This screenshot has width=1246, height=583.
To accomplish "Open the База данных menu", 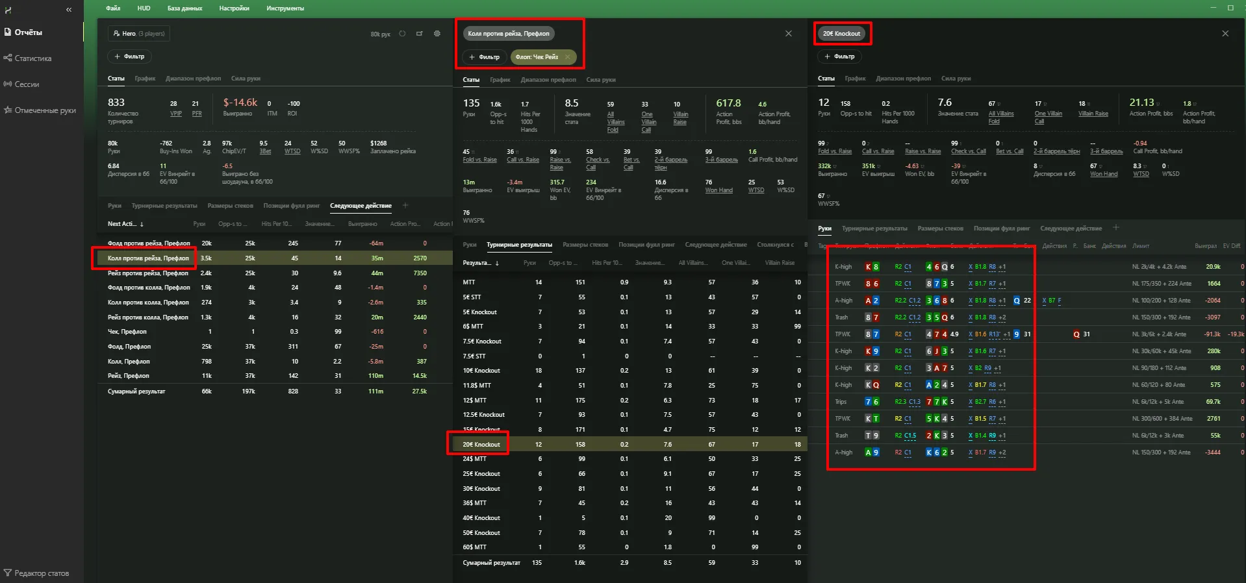I will pyautogui.click(x=184, y=8).
